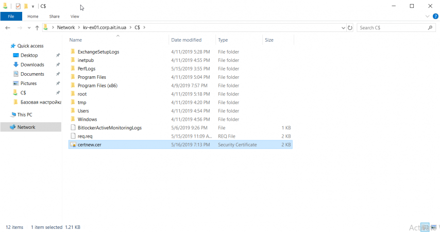Screen dimensions: 440x232
Task: Click the Search C$ input field
Action: pos(393,28)
